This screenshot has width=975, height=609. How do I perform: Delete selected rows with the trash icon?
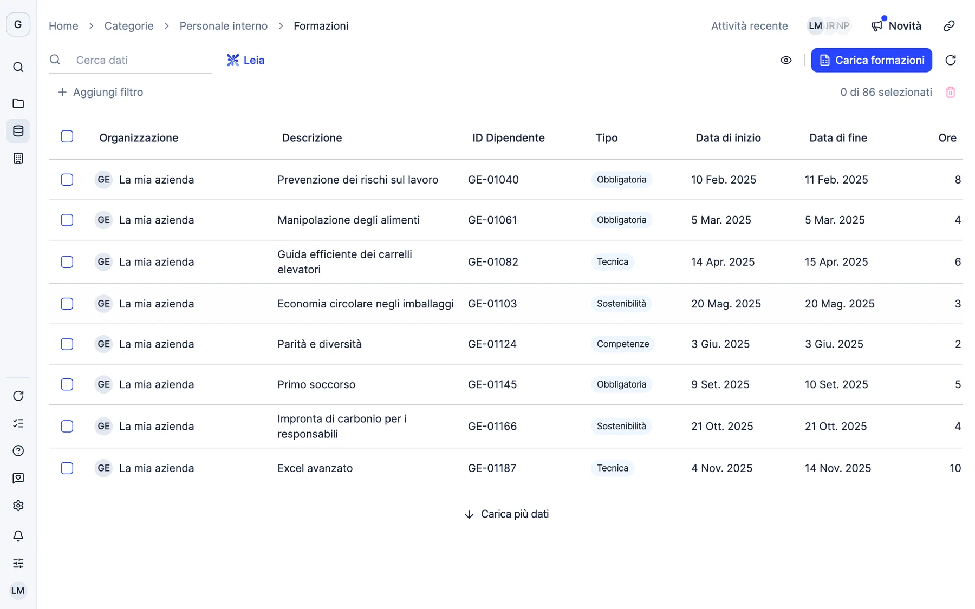[x=951, y=92]
